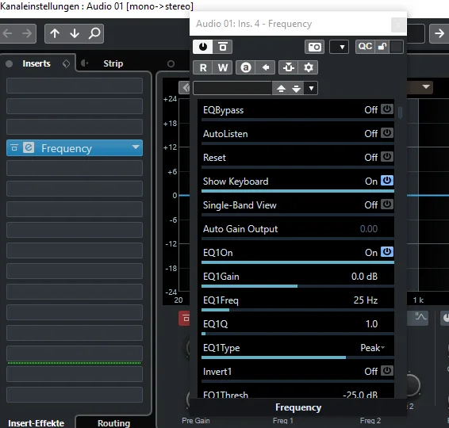The width and height of the screenshot is (449, 428).
Task: Enable Read automation R button
Action: point(203,67)
